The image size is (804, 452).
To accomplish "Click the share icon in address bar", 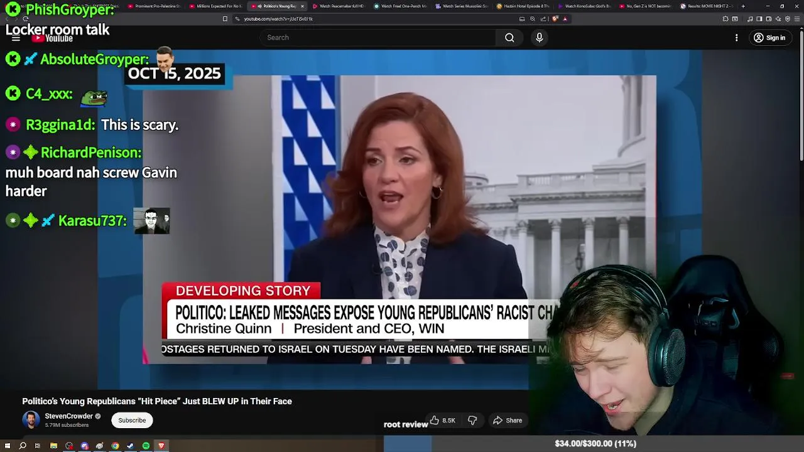I will click(543, 19).
